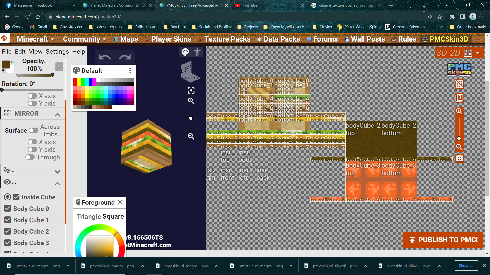Image resolution: width=490 pixels, height=275 pixels.
Task: Open the view layout dropdown arrow
Action: coord(478,53)
